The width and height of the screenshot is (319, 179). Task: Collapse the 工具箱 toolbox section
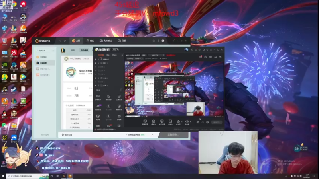click(x=121, y=90)
